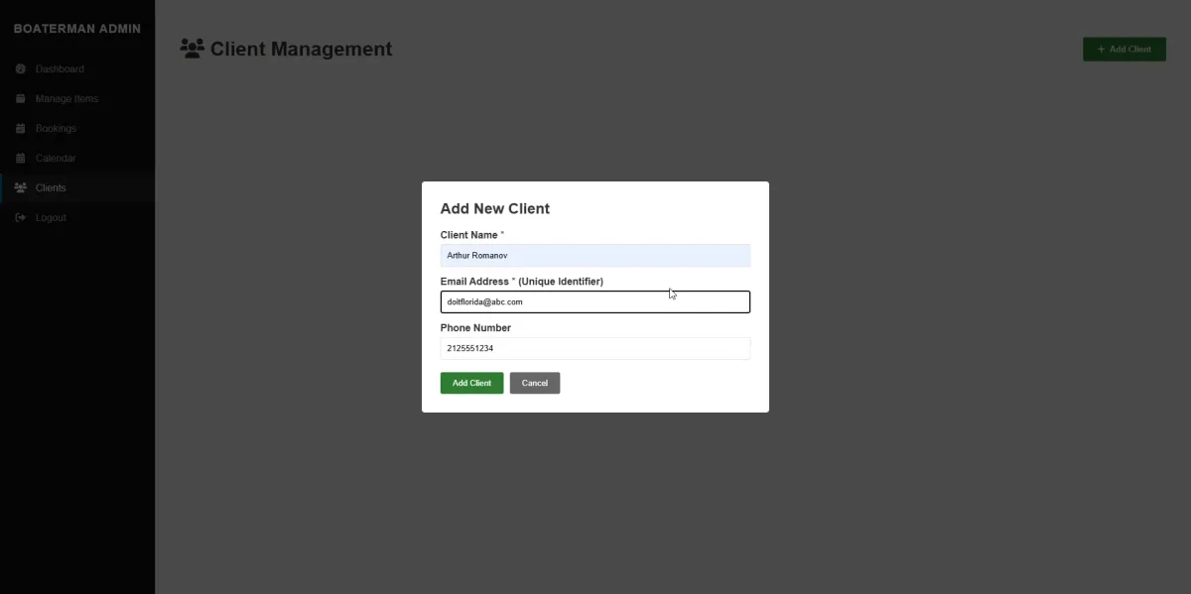
Task: Select Clients in the sidebar
Action: pos(51,188)
